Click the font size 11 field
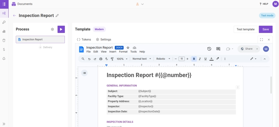The height and width of the screenshot is (127, 279). coord(182,59)
